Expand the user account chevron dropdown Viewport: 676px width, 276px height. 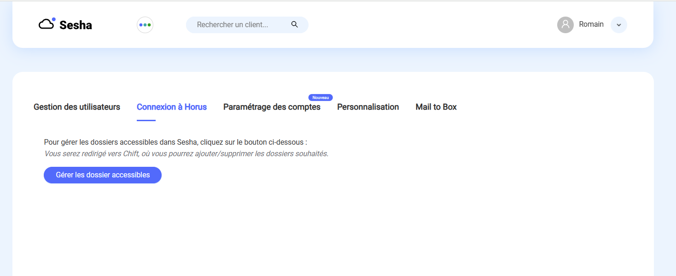pyautogui.click(x=619, y=25)
